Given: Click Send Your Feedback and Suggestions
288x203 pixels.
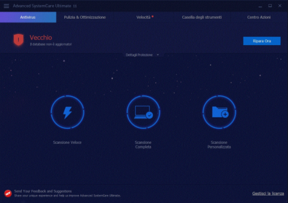Looking at the screenshot, I should 43,191.
